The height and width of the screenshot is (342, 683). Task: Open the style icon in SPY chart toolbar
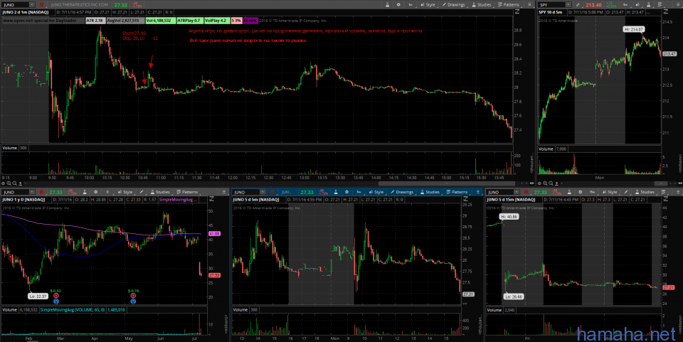click(x=637, y=5)
